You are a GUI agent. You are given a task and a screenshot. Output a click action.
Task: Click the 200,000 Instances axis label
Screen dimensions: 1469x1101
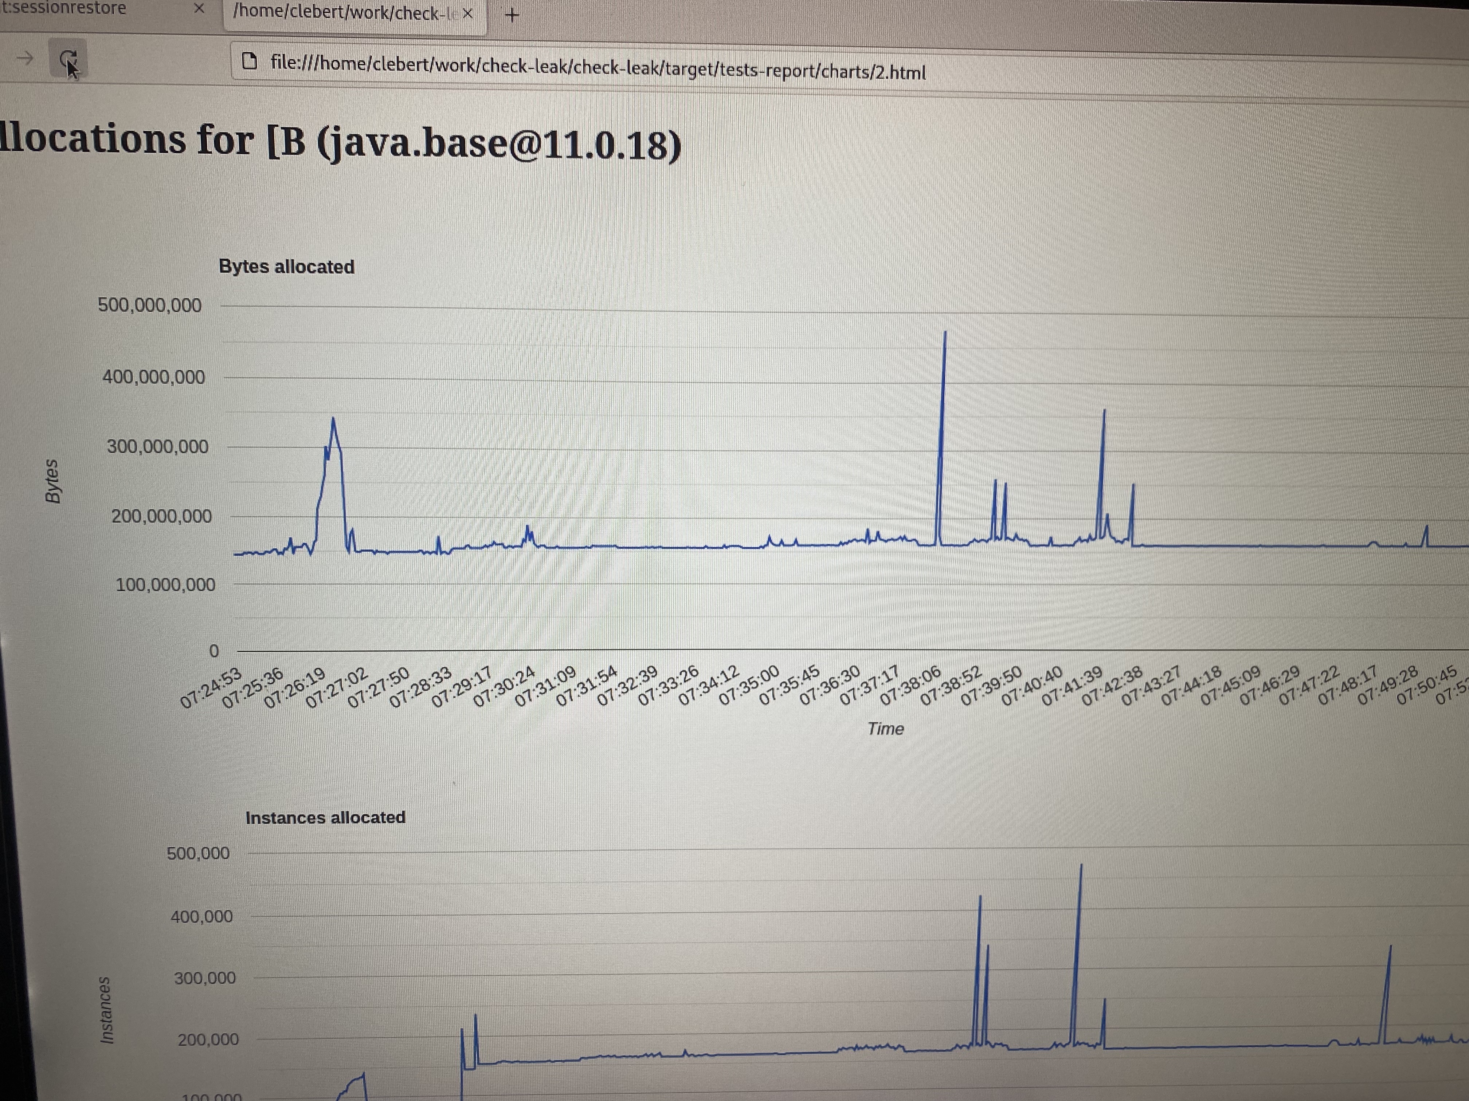coord(208,1039)
